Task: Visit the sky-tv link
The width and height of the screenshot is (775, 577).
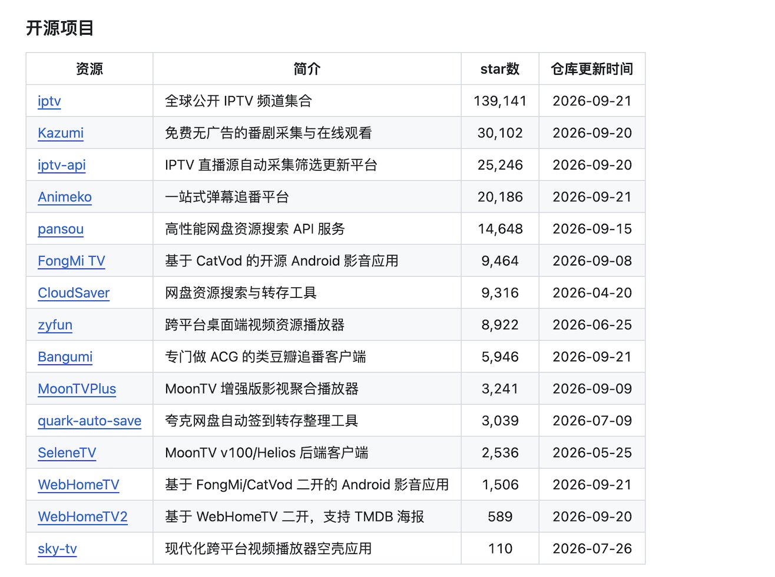Action: [57, 549]
